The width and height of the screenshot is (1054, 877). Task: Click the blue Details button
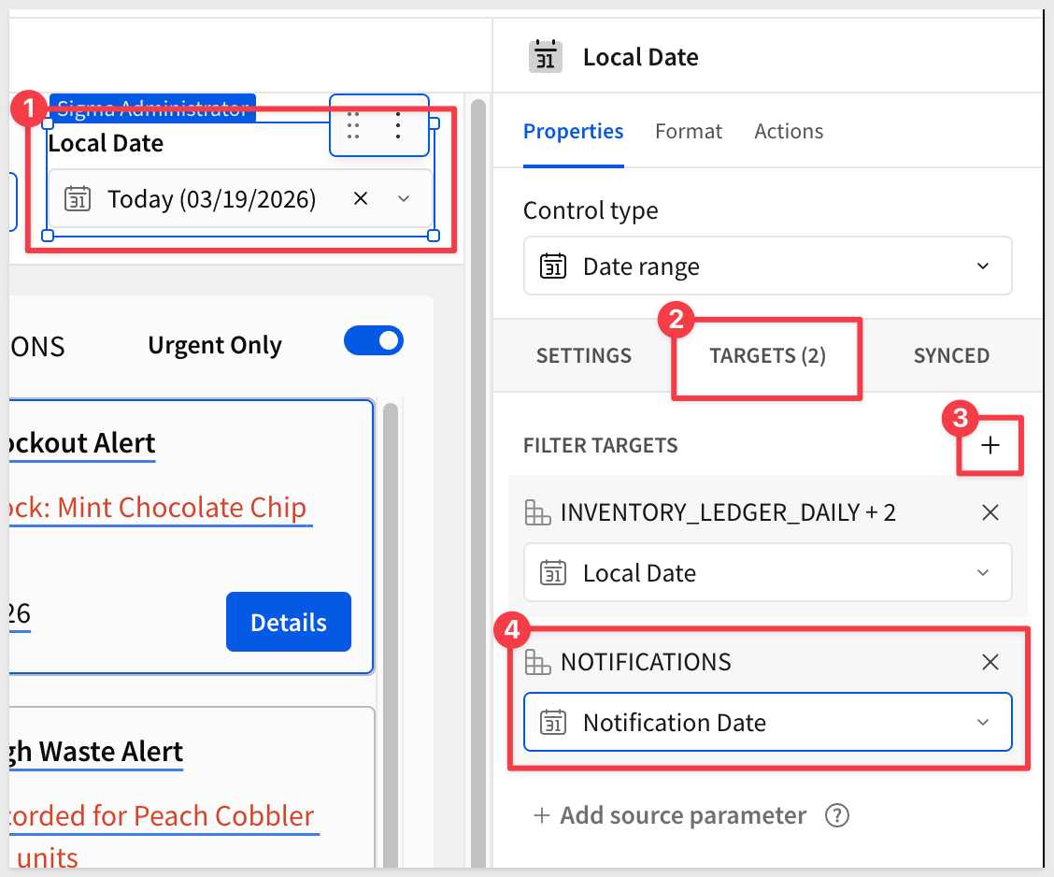289,622
